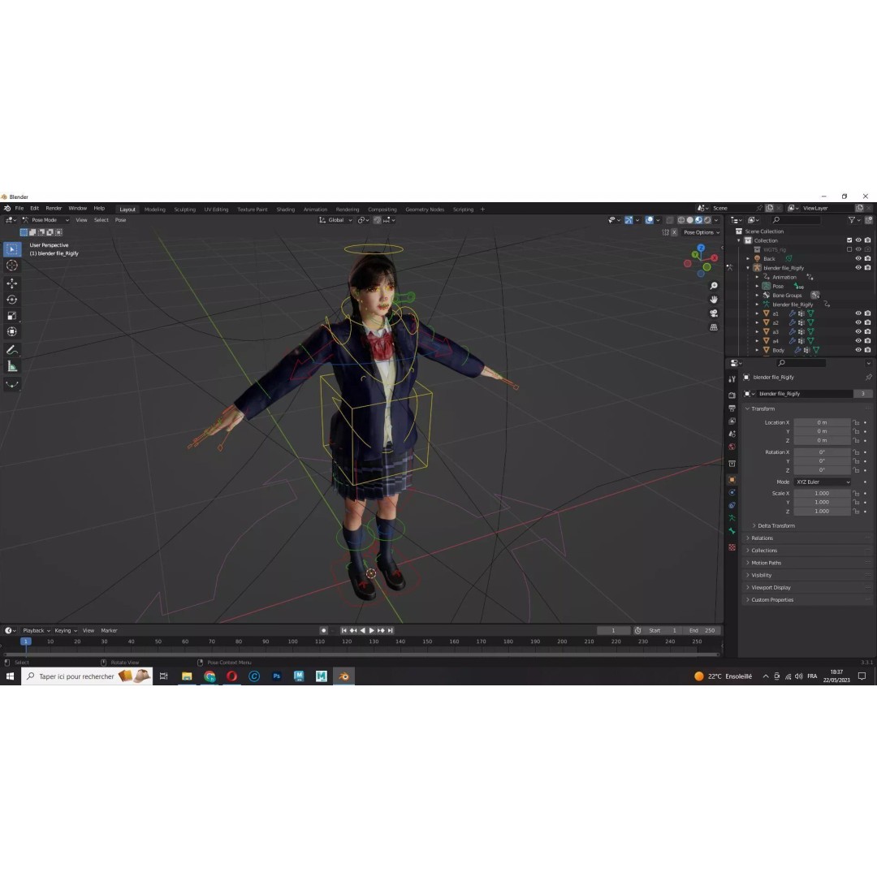
Task: Play the animation forward
Action: (372, 631)
